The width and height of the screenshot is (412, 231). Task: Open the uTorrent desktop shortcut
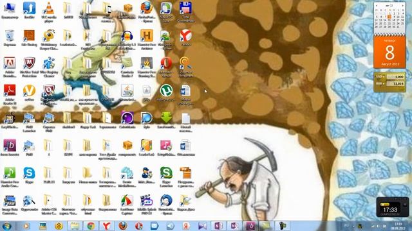pos(166,93)
